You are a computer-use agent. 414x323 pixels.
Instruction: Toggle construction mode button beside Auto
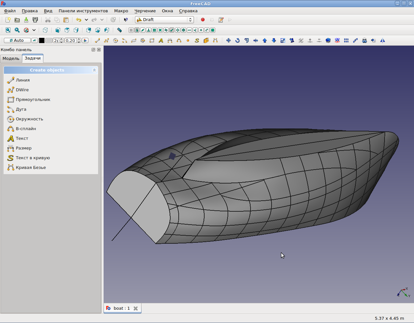coord(34,40)
